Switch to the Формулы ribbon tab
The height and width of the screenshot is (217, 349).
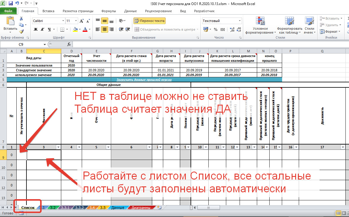[x=109, y=11]
